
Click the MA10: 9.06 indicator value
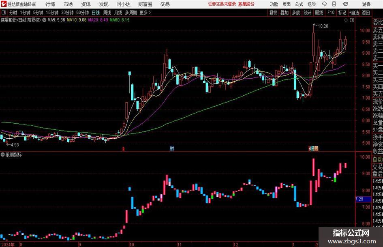(77, 20)
